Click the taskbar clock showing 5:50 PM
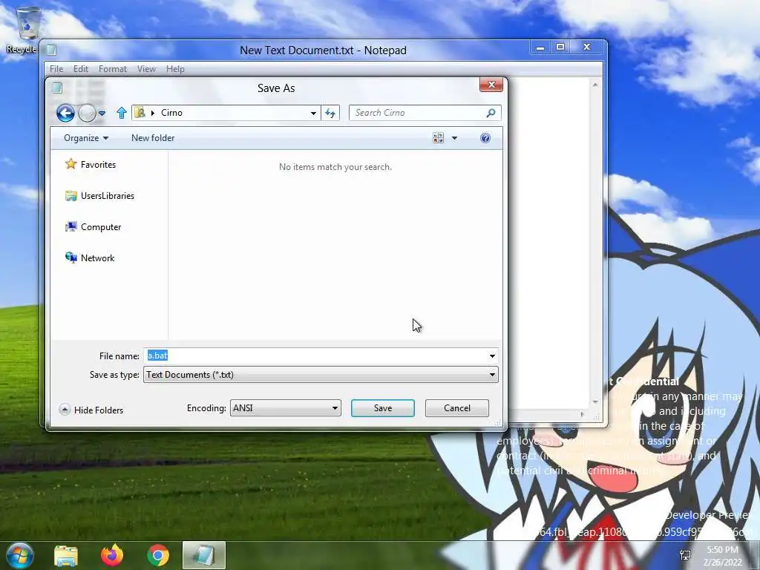This screenshot has height=570, width=760. point(723,556)
